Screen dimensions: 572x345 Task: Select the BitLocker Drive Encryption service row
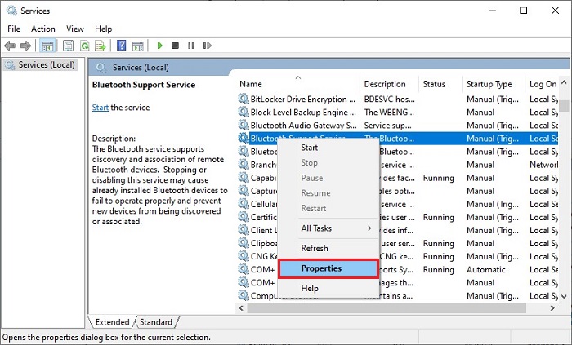tap(397, 99)
